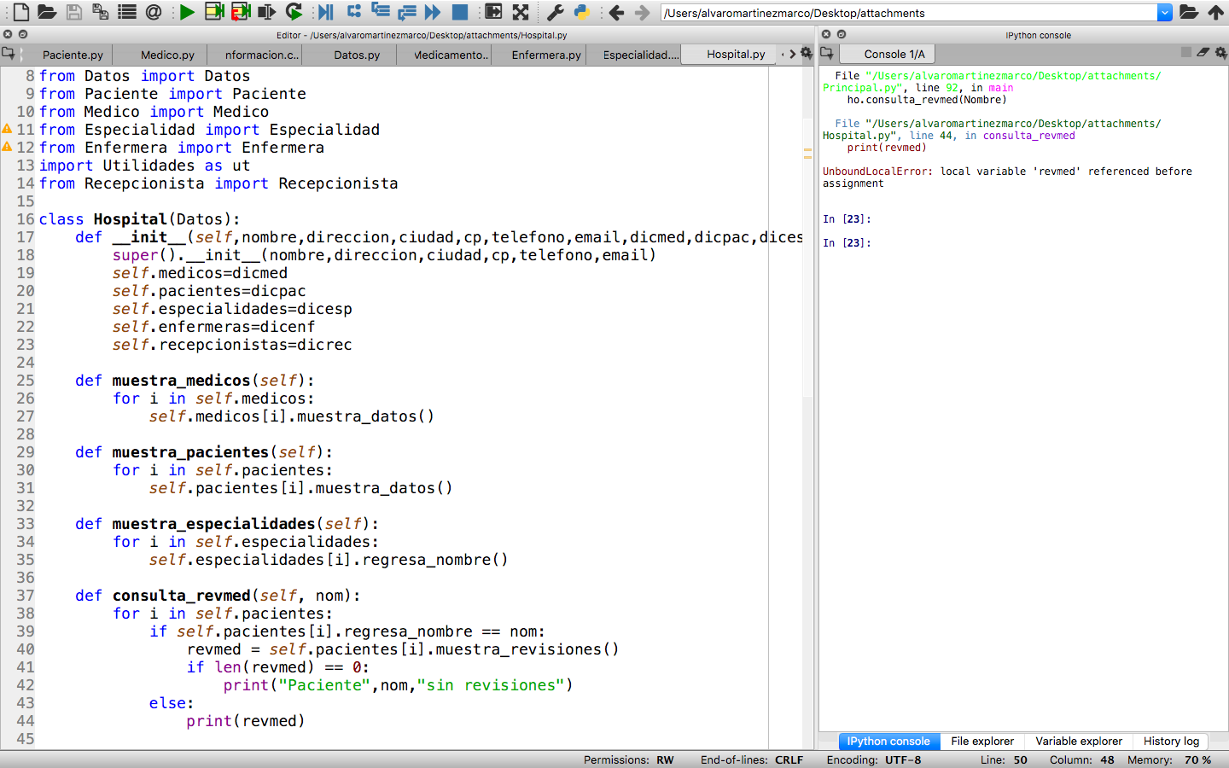Open file with folder icon in main toolbar
Viewport: 1229px width, 768px height.
click(47, 12)
